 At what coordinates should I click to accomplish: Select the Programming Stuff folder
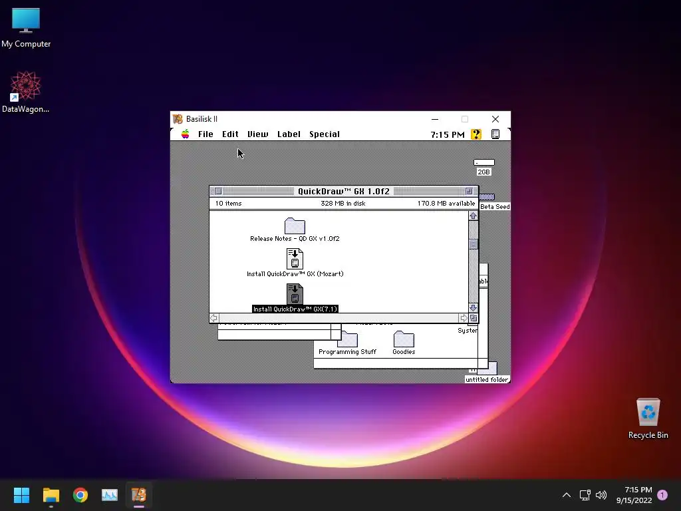click(x=347, y=339)
